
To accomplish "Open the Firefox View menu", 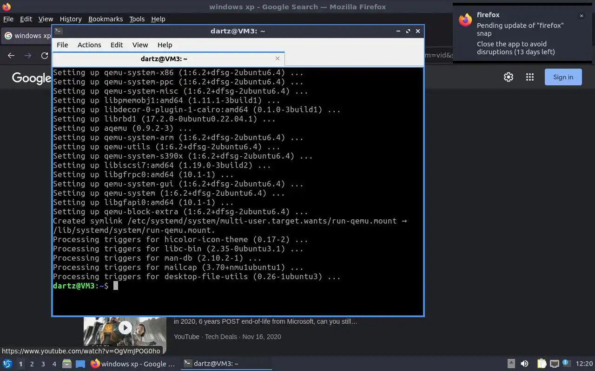I will coord(46,19).
